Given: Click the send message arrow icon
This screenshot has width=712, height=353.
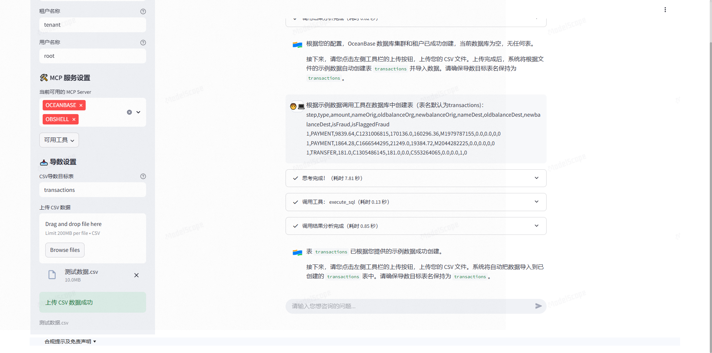Looking at the screenshot, I should pyautogui.click(x=538, y=306).
